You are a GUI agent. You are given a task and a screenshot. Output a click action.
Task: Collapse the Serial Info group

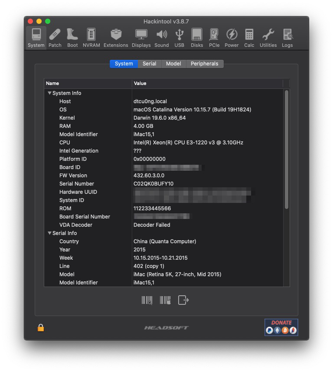(x=49, y=233)
